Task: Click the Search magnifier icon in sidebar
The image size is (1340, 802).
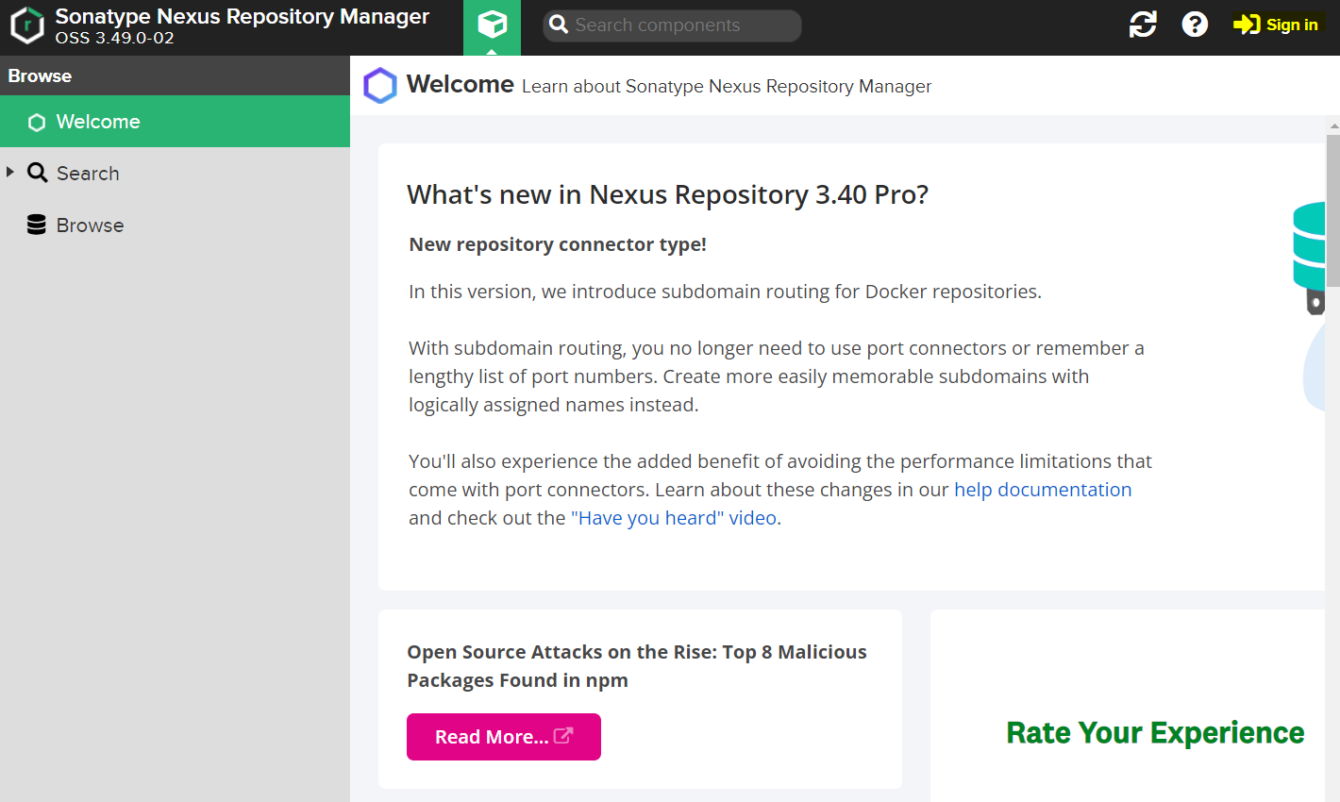Action: tap(37, 173)
